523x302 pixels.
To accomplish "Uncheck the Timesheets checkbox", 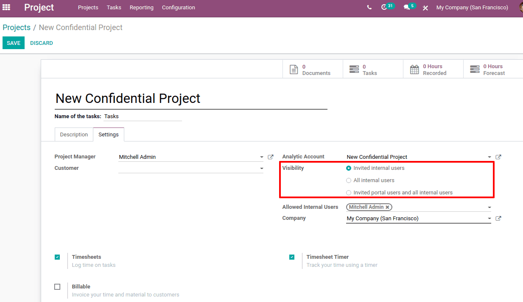I will (57, 257).
